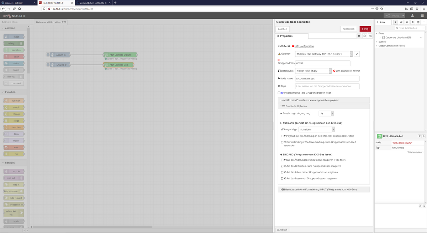Screen dimensions: 427x233
Task: Click the Löschen button
Action: point(283,29)
